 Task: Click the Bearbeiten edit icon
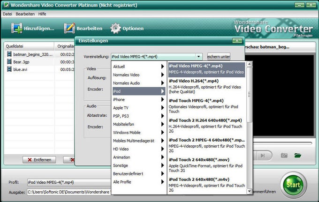click(69, 28)
